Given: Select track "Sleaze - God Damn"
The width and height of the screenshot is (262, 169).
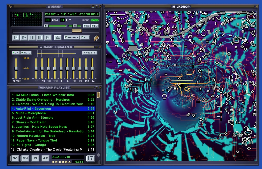Looking at the screenshot, I should tap(53, 122).
